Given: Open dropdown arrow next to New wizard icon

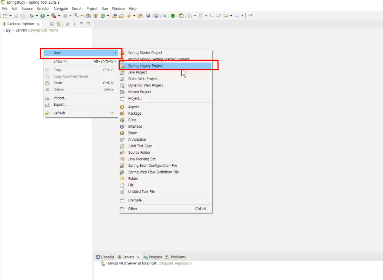Looking at the screenshot, I should tap(10, 16).
